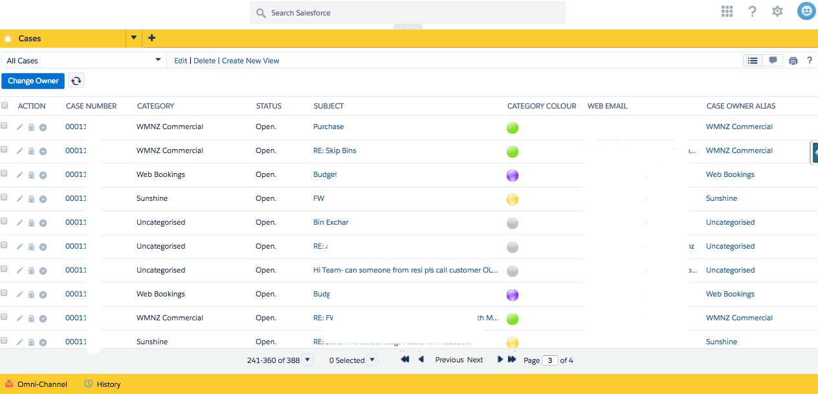Click the purple category colour on Web Bookings
Image resolution: width=818 pixels, height=394 pixels.
[x=512, y=176]
